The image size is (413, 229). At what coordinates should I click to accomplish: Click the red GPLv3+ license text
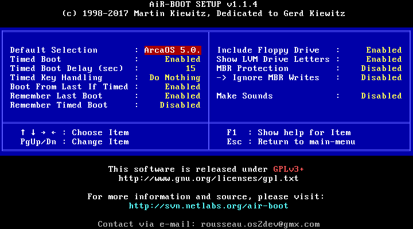tap(289, 169)
